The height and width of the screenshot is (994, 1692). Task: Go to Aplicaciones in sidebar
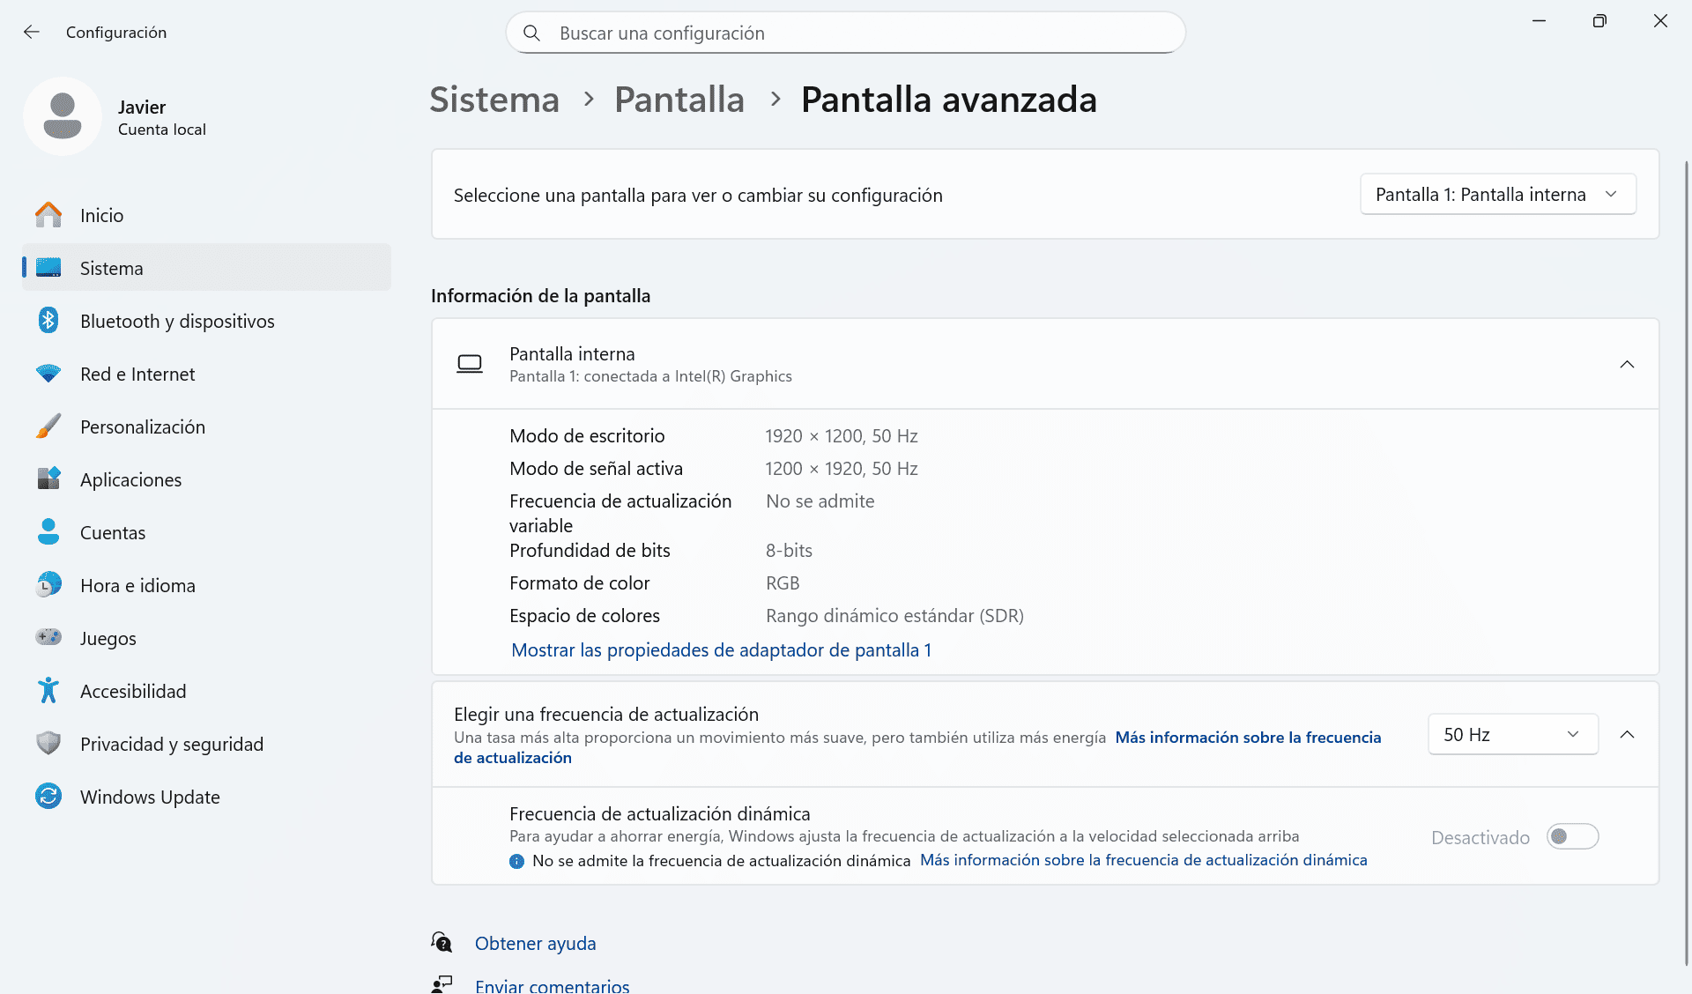(130, 479)
